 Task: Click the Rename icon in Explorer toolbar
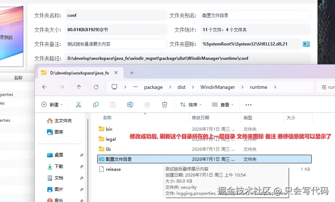[130, 105]
